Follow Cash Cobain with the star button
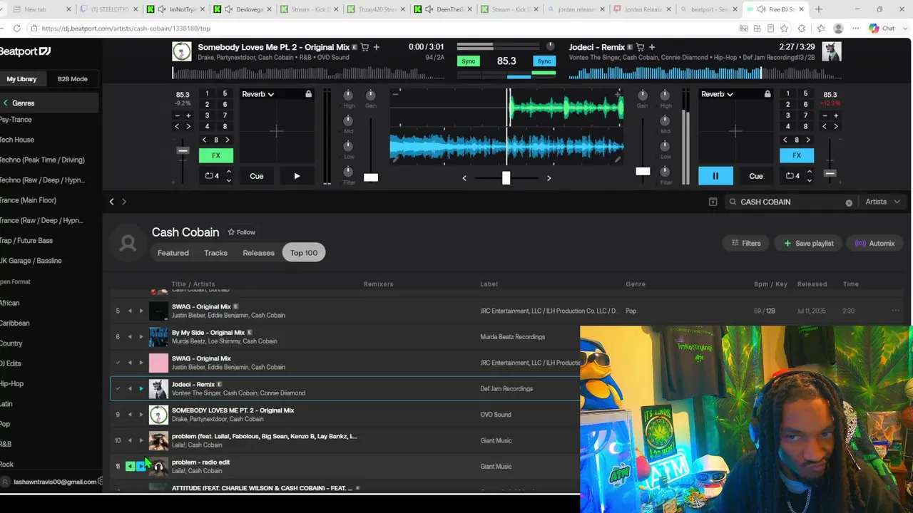913x513 pixels. pyautogui.click(x=241, y=232)
